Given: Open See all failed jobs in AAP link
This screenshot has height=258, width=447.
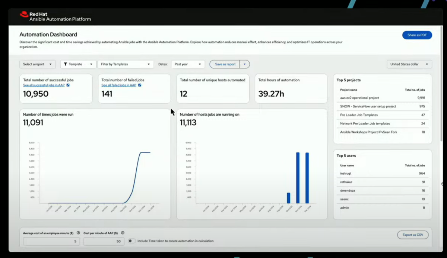Looking at the screenshot, I should click(x=119, y=85).
